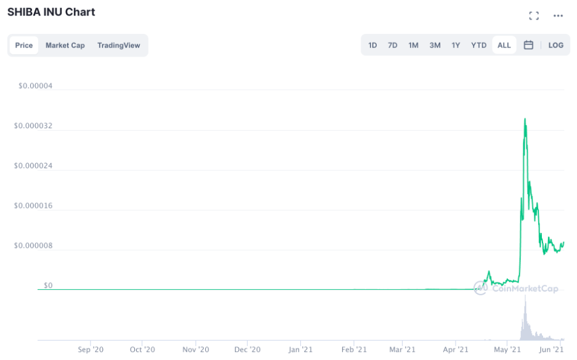Click the $0 price axis label

pyautogui.click(x=48, y=285)
